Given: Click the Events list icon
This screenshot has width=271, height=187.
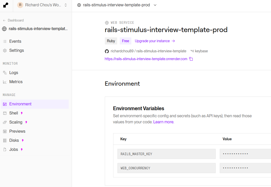Looking at the screenshot, I should click(4, 41).
